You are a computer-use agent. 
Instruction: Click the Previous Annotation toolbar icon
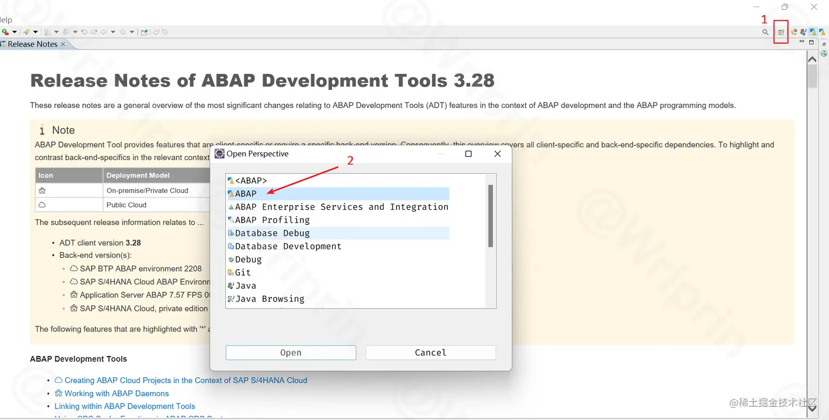66,32
